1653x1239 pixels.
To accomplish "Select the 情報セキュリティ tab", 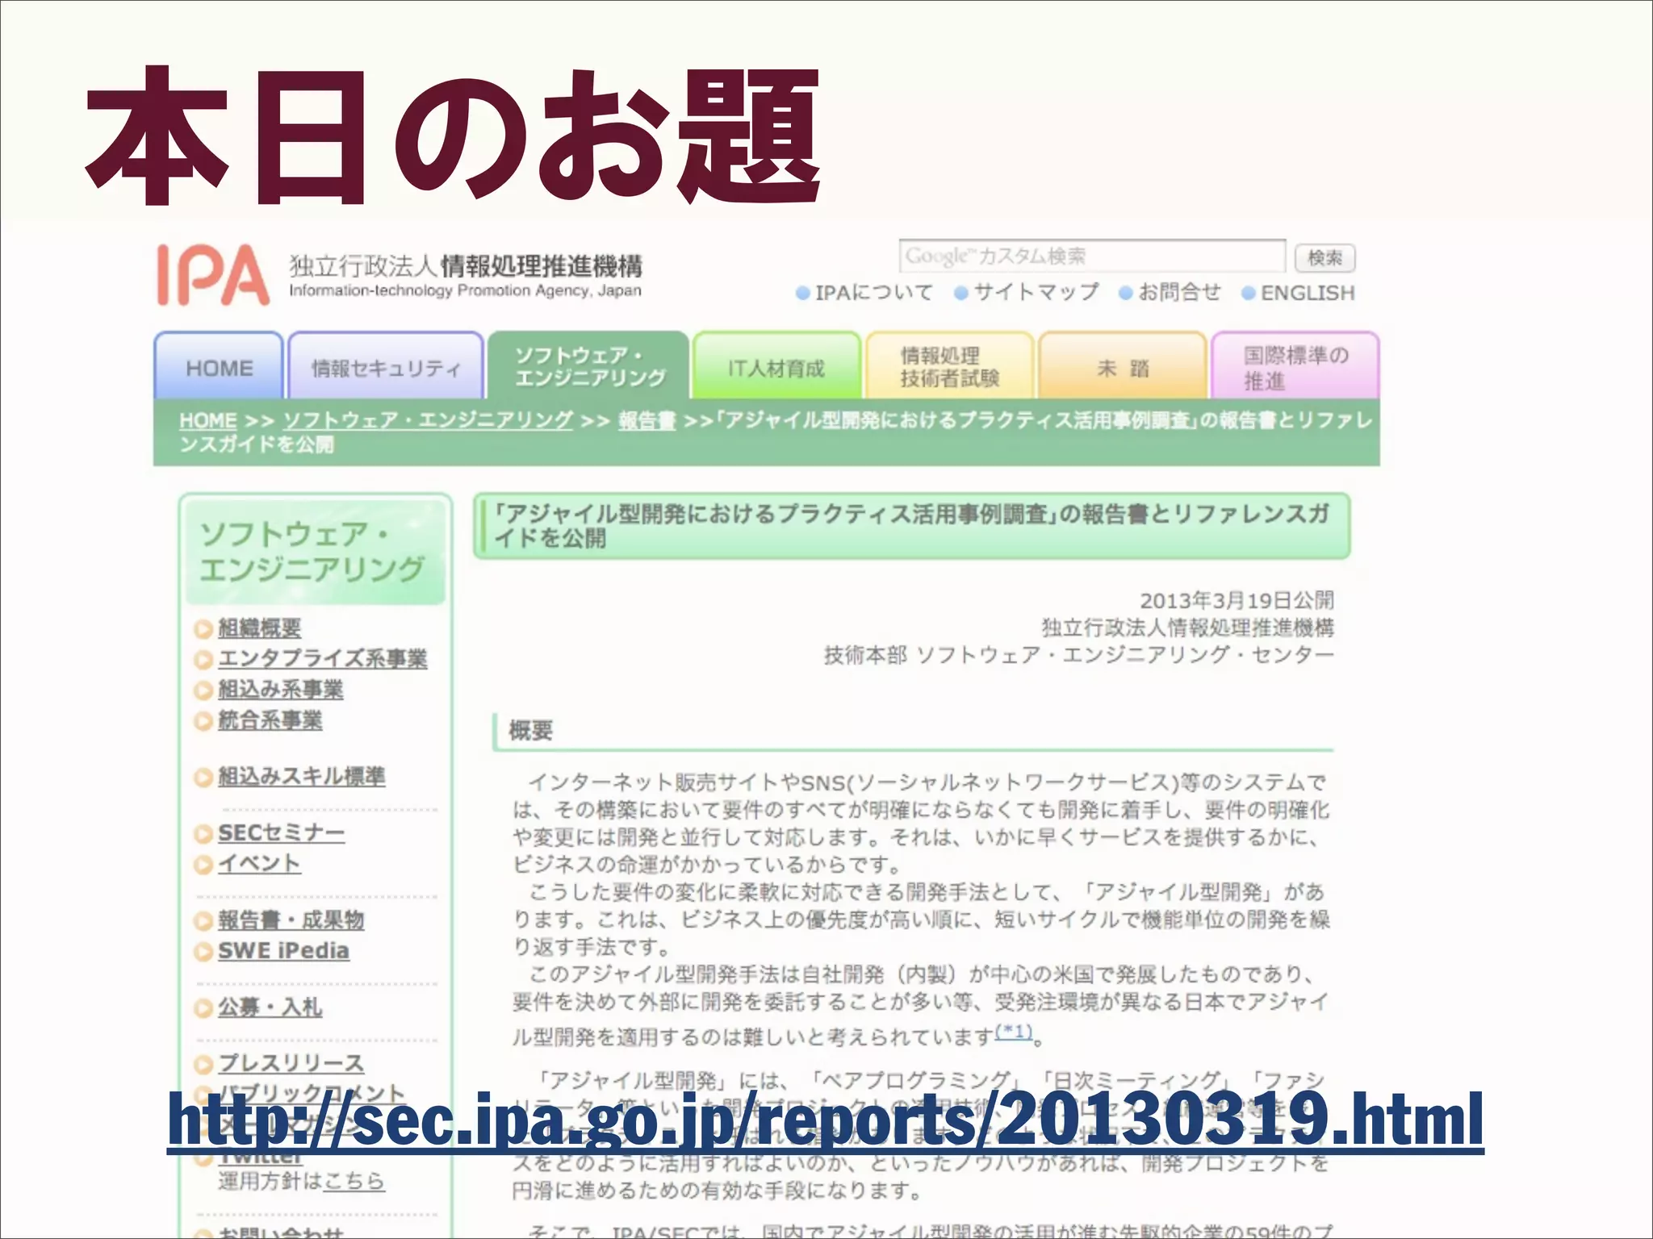I will (x=386, y=366).
